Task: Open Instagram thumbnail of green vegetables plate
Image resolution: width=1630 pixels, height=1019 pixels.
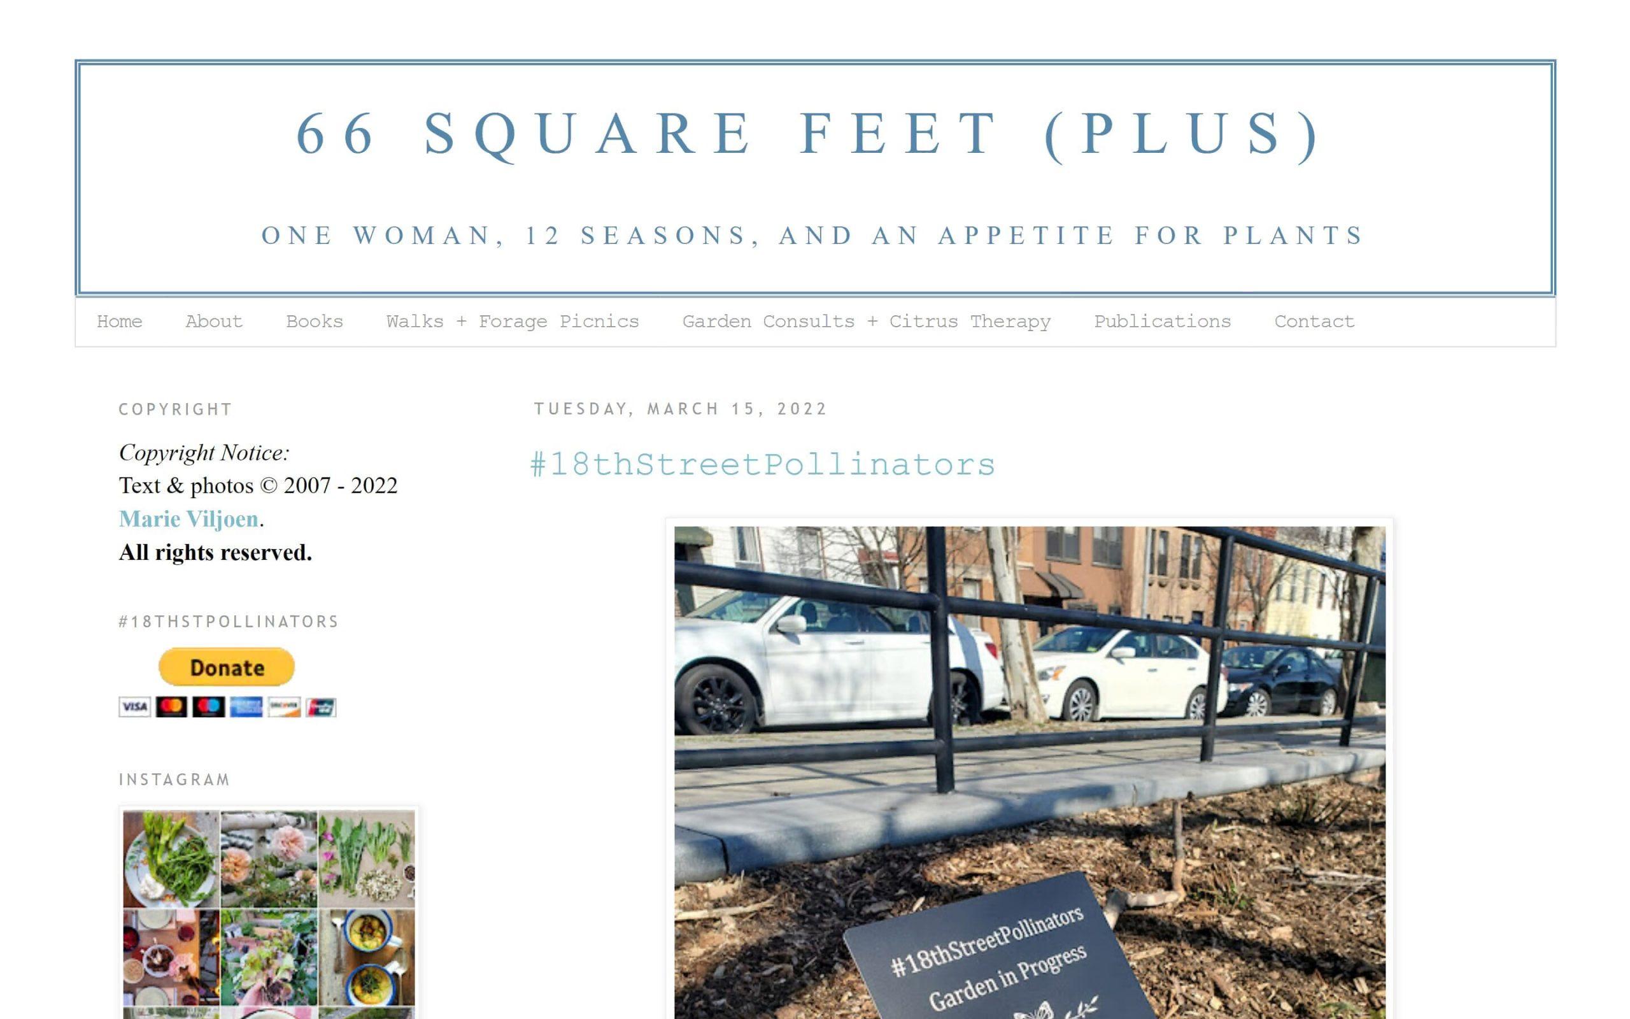Action: [171, 859]
